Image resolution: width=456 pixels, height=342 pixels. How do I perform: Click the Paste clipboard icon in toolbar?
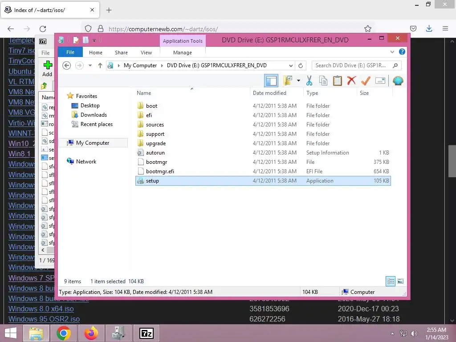tap(338, 81)
